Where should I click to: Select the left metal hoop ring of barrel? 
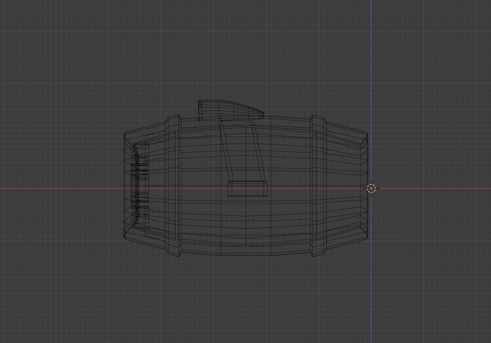click(173, 186)
